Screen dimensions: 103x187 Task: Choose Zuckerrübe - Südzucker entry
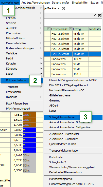point(73,139)
